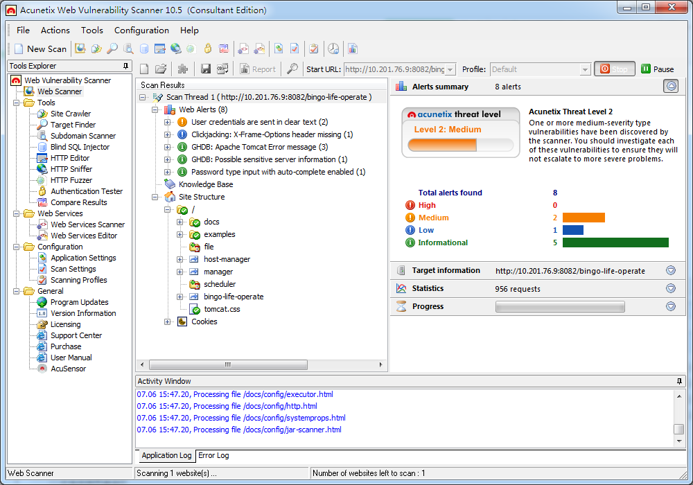Select Site Crawler in Tools Explorer
The height and width of the screenshot is (485, 693).
[70, 114]
